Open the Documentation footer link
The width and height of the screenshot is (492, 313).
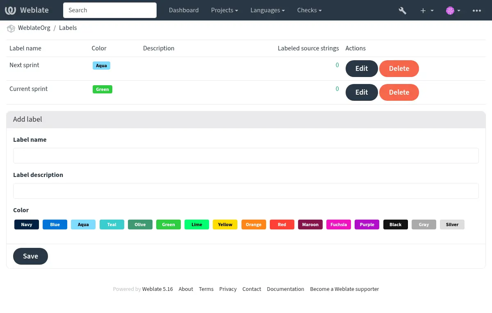pyautogui.click(x=285, y=289)
